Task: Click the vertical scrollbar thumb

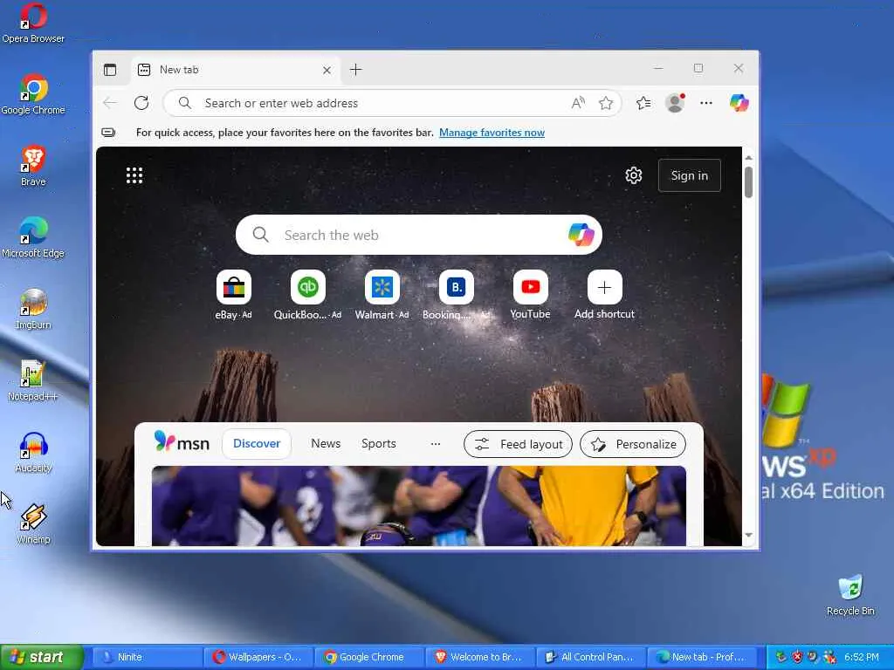Action: 748,182
